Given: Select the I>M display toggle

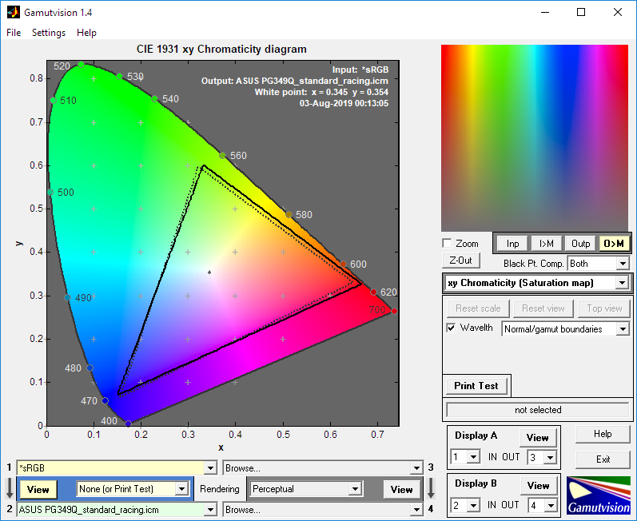Looking at the screenshot, I should pos(546,243).
